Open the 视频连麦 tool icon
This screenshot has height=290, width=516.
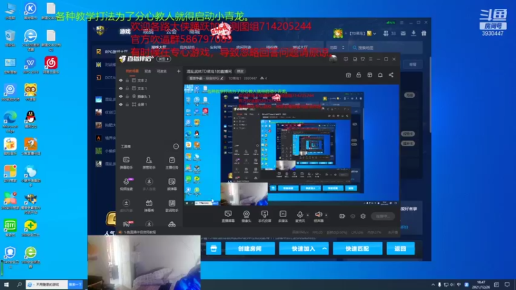(x=126, y=184)
